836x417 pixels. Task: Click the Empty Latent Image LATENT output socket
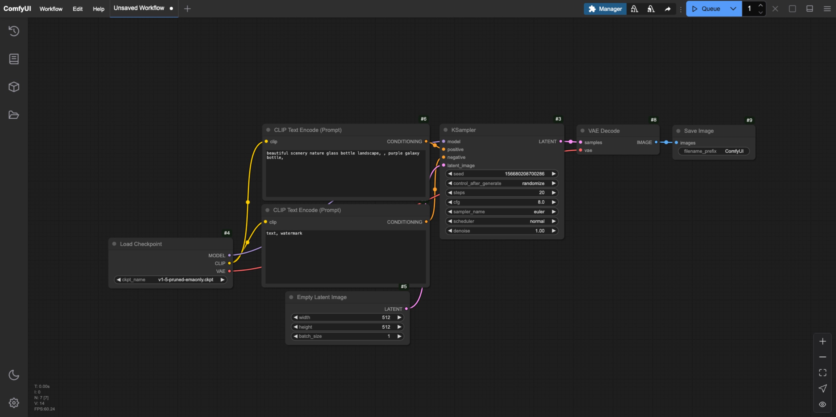click(406, 308)
